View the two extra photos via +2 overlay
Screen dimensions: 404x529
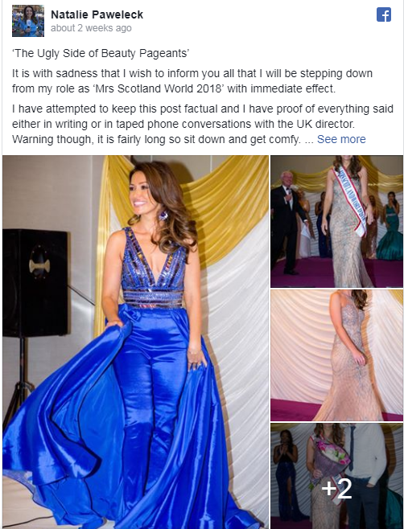[336, 476]
